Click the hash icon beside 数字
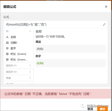The height and width of the screenshot is (111, 112). click(7, 48)
